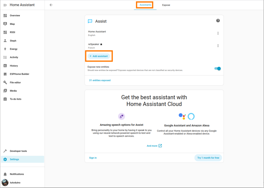Click the back arrow in the header
This screenshot has height=188, width=264.
point(51,5)
